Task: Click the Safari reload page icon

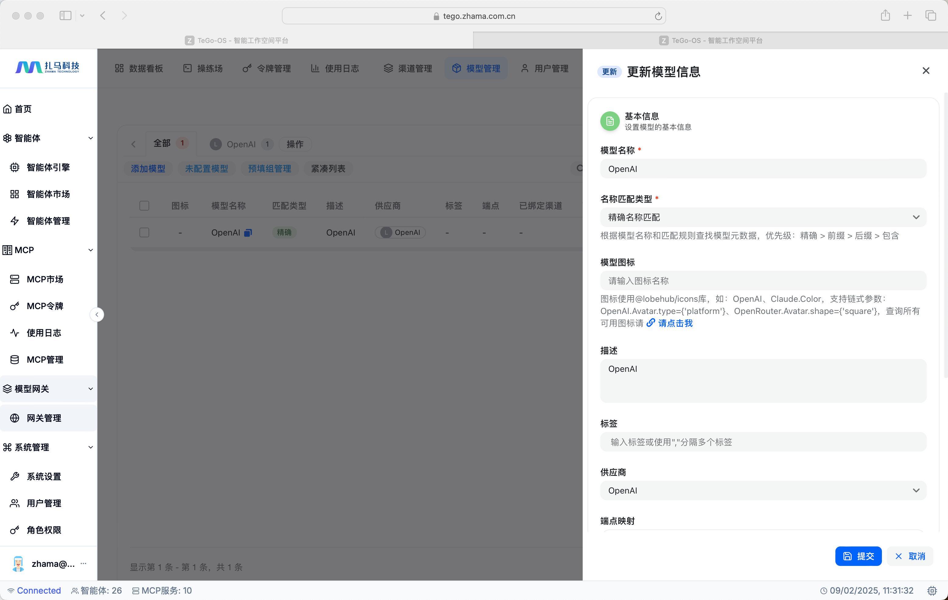Action: tap(658, 16)
